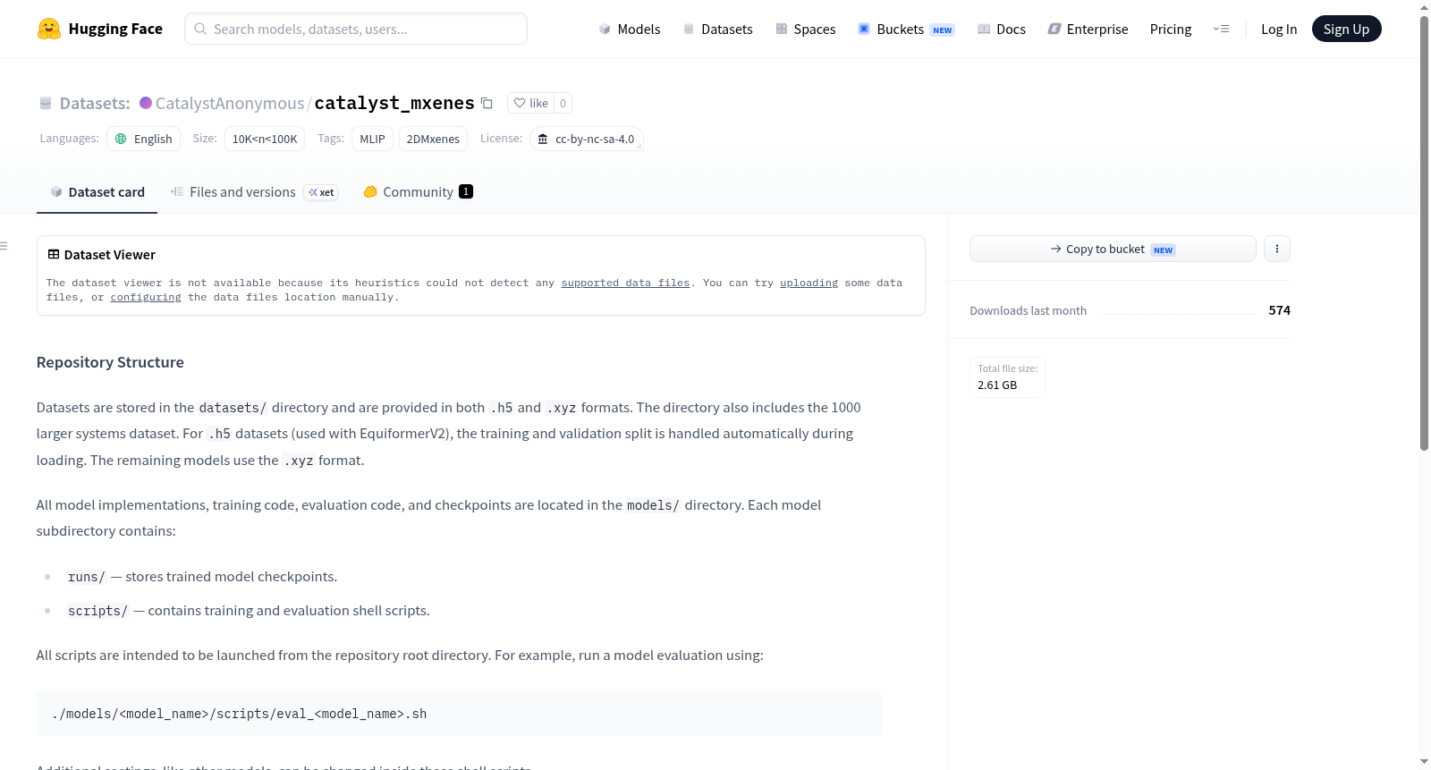
Task: Open Spaces in the navigation bar
Action: (x=806, y=30)
